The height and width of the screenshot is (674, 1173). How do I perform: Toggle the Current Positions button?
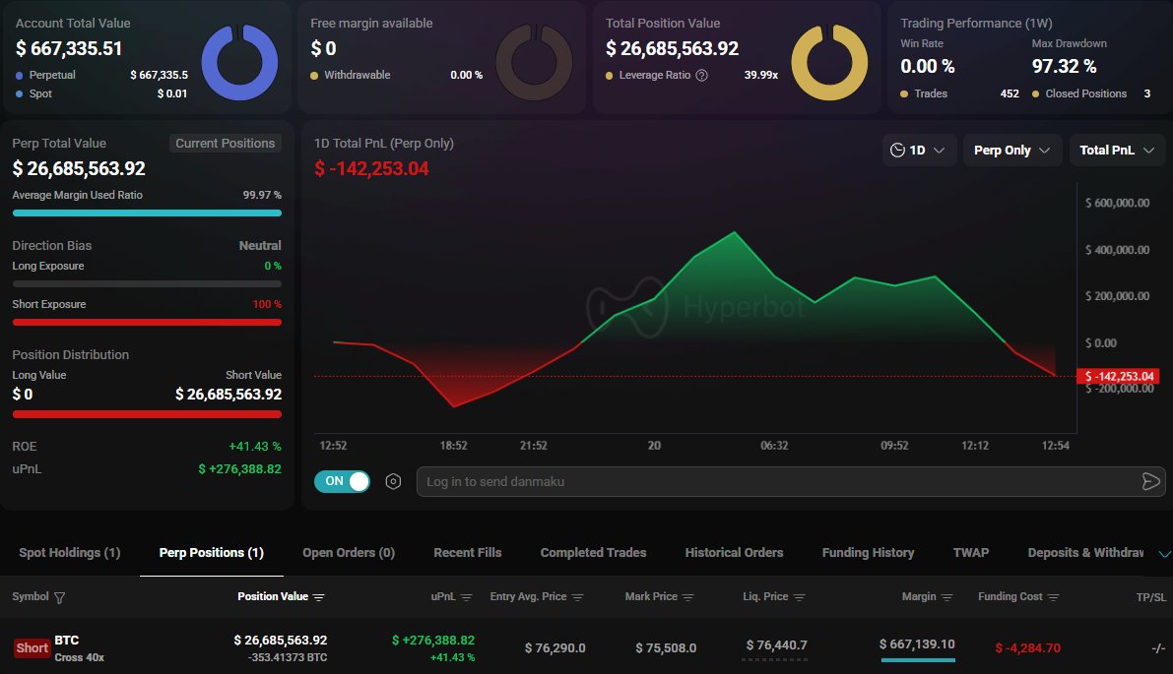225,143
